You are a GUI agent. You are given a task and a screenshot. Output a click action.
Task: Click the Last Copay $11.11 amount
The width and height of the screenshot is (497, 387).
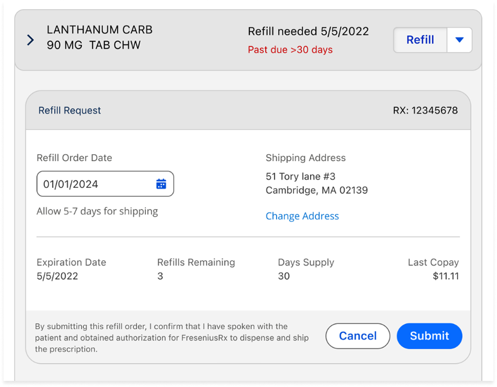[445, 276]
